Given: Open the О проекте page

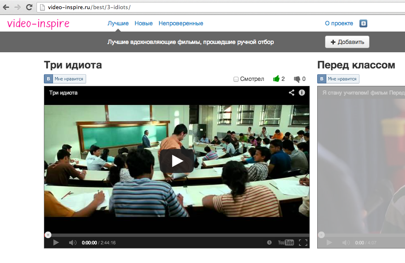Looking at the screenshot, I should pos(339,23).
